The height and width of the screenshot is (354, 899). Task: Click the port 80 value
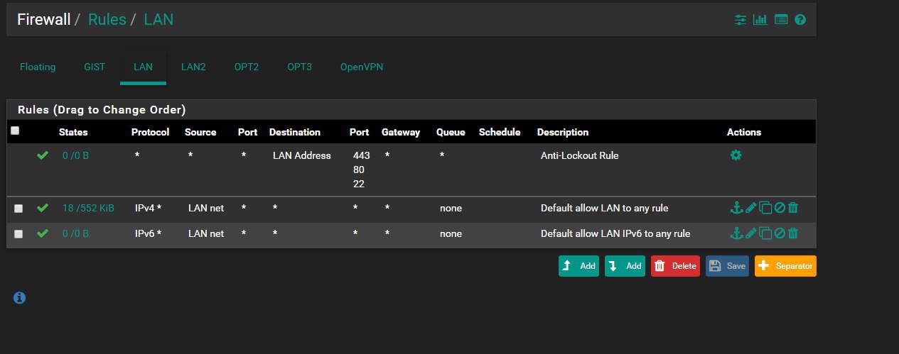click(x=359, y=170)
